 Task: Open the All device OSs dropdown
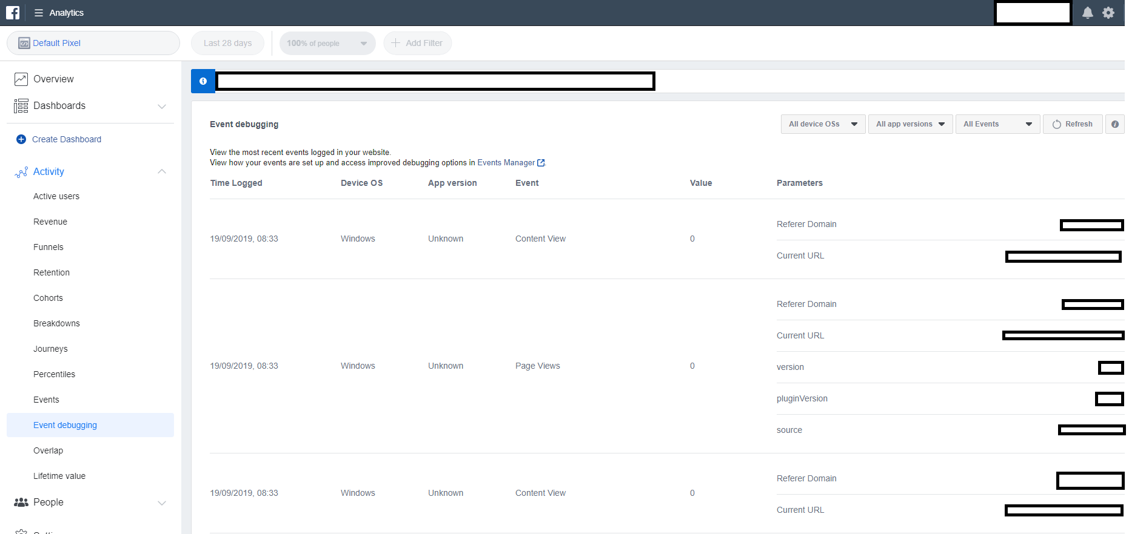click(x=823, y=124)
